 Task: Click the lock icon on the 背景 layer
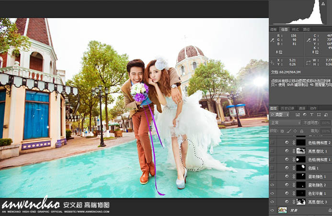point(329,210)
